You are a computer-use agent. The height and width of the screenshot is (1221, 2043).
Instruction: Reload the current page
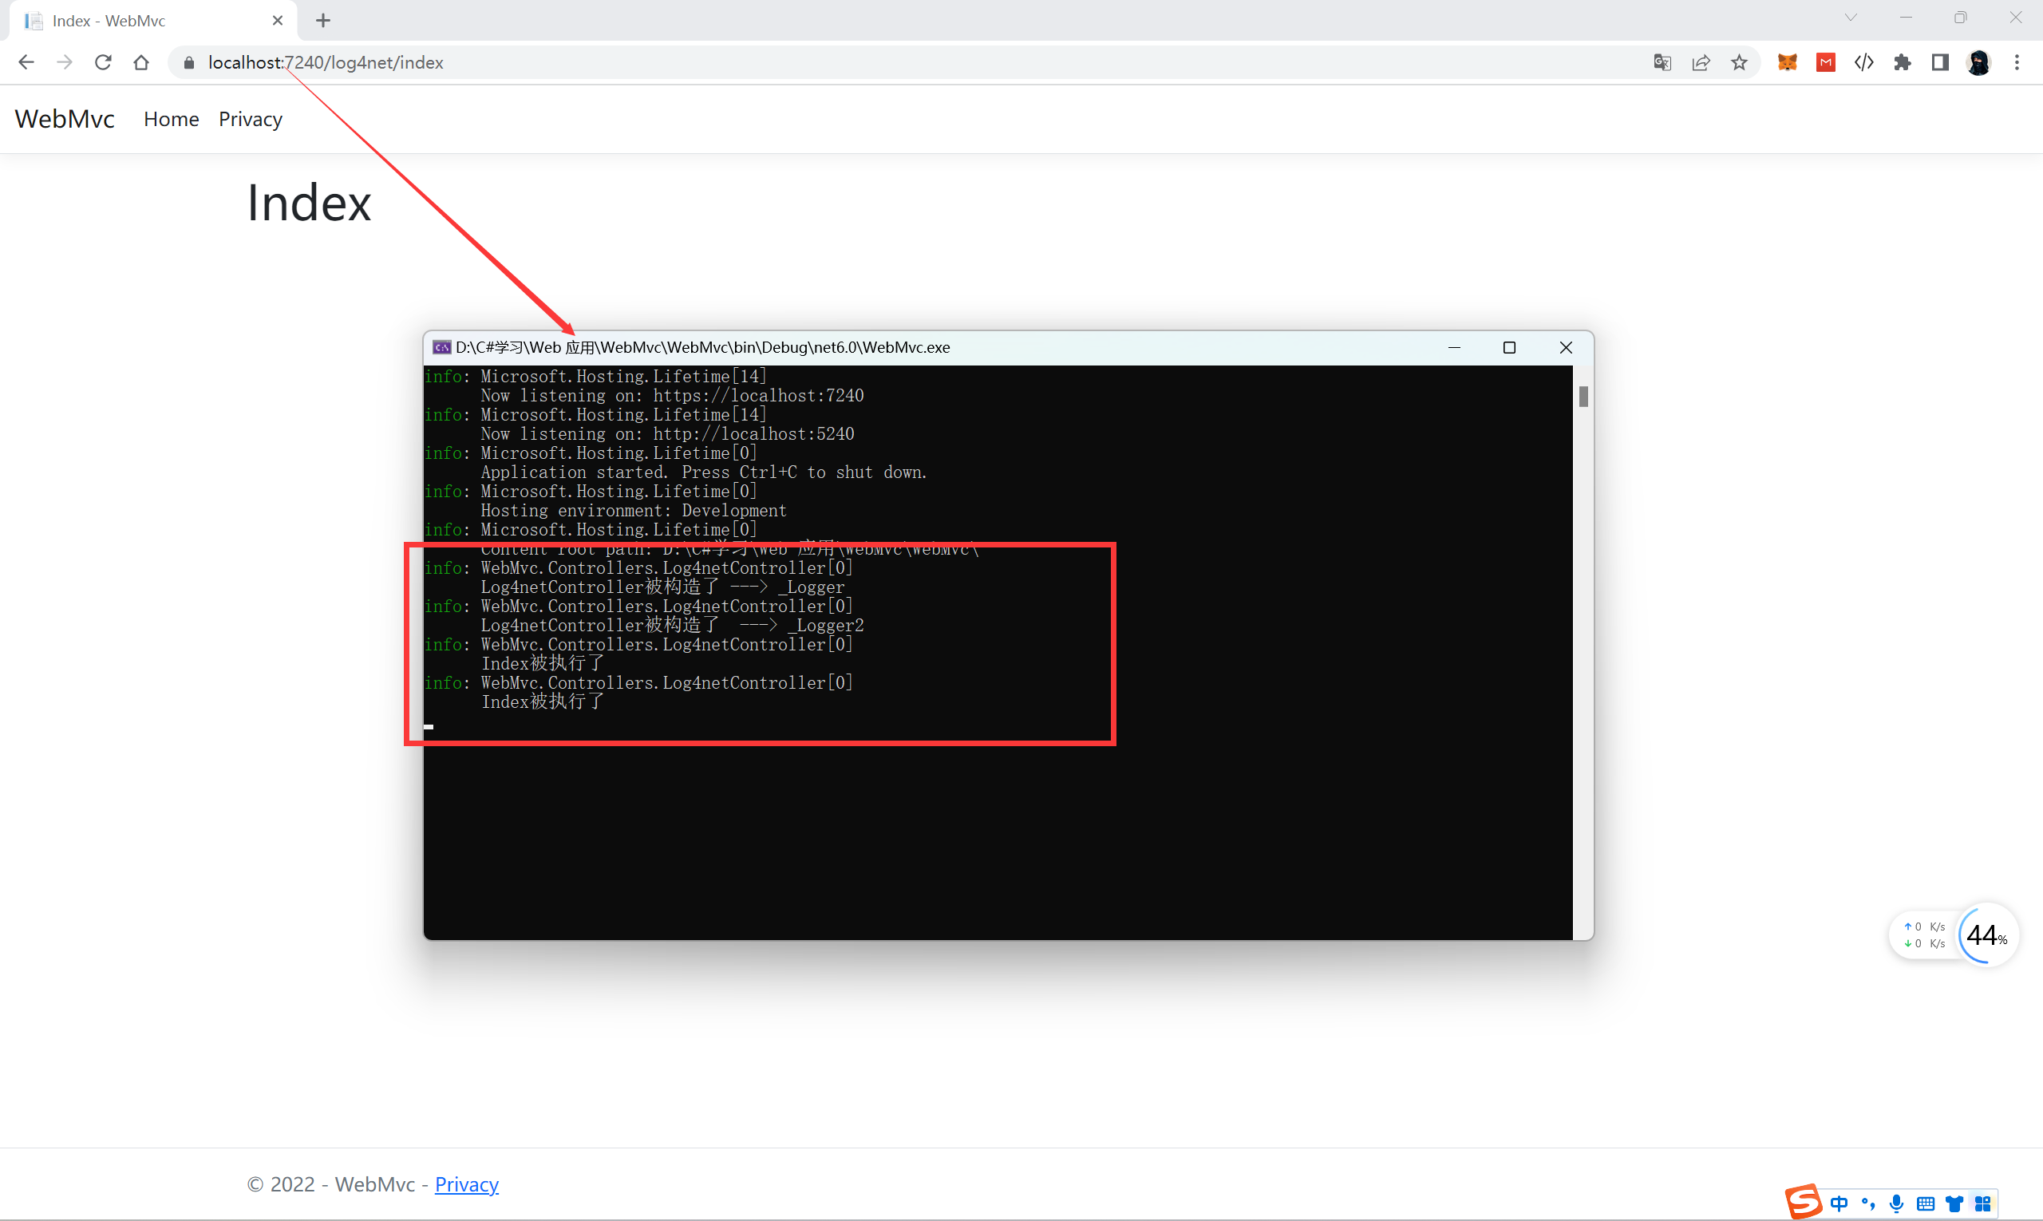pos(103,62)
